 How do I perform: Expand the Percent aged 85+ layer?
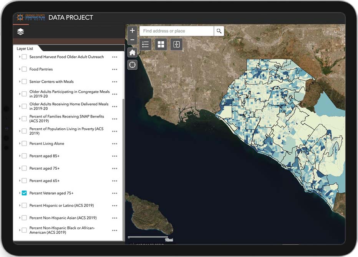[x=20, y=156]
